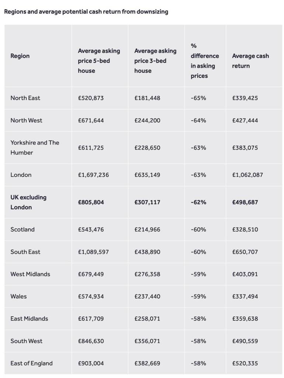Image resolution: width=284 pixels, height=378 pixels.
Task: Click the North West -64% difference cell
Action: click(x=198, y=120)
